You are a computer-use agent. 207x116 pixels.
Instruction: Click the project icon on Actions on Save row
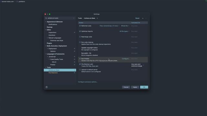(x=74, y=70)
